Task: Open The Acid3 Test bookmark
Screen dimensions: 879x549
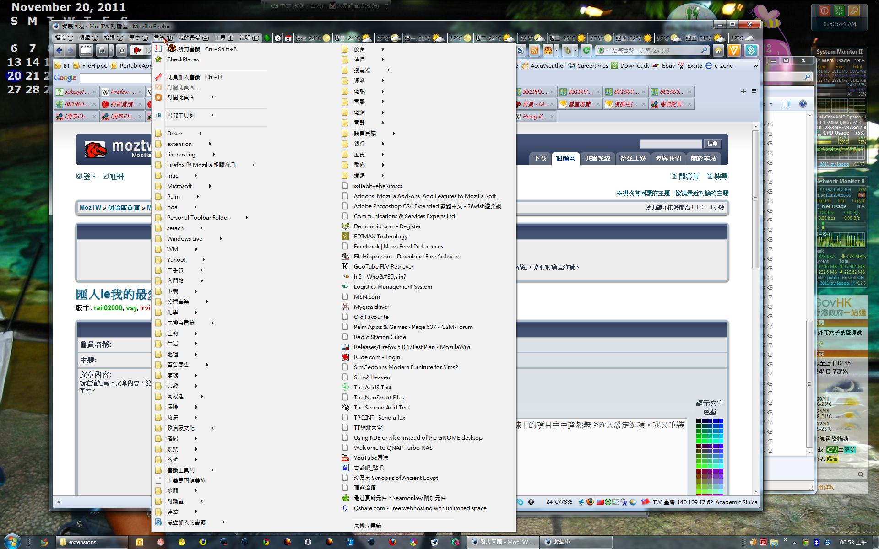Action: (x=373, y=387)
